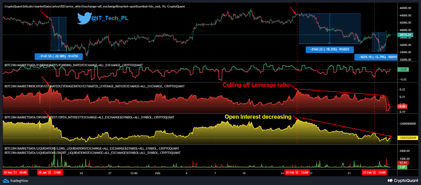Click the red 17.11 long liquidations value
This screenshot has height=185, width=421.
[403, 163]
